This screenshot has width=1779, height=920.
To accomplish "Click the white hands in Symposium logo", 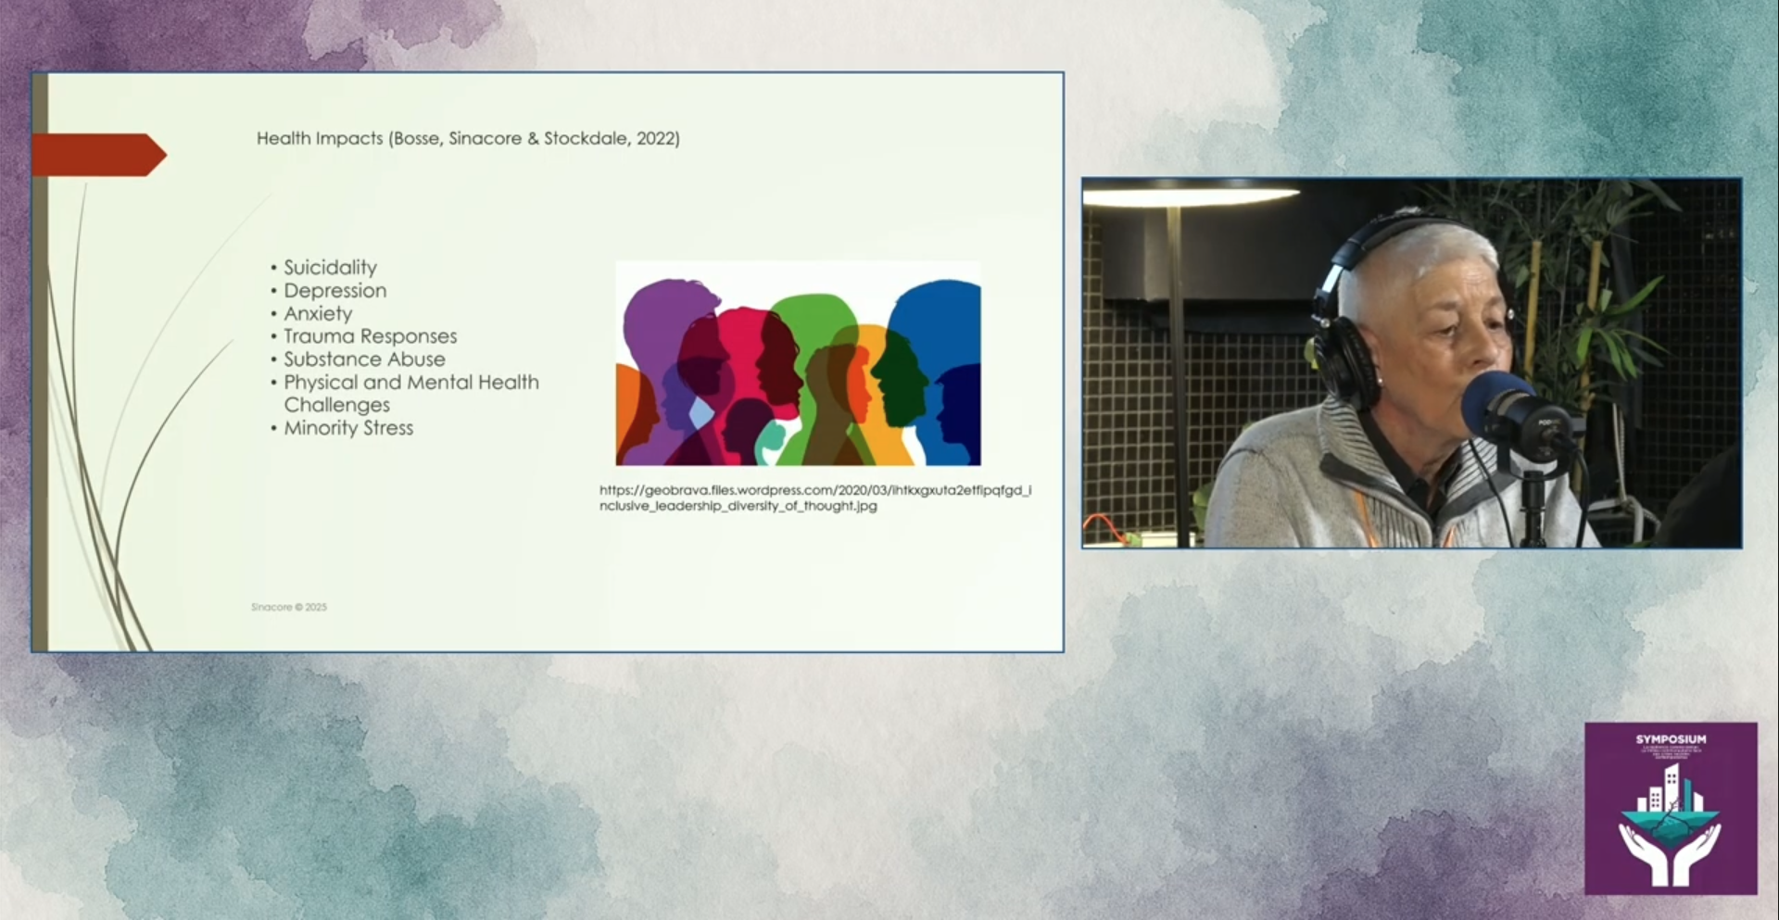I will tap(1670, 852).
